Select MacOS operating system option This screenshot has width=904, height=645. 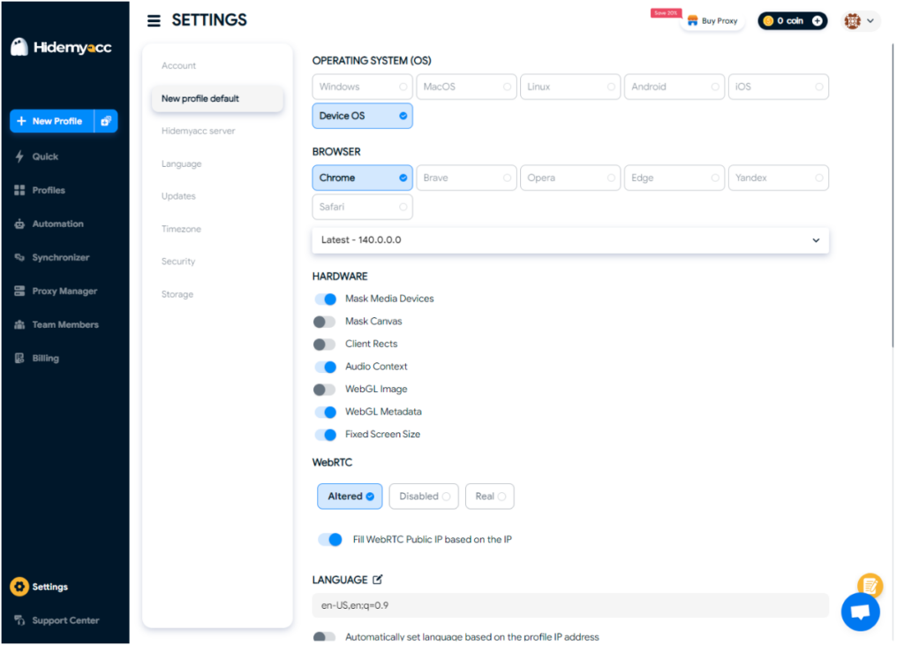[466, 87]
